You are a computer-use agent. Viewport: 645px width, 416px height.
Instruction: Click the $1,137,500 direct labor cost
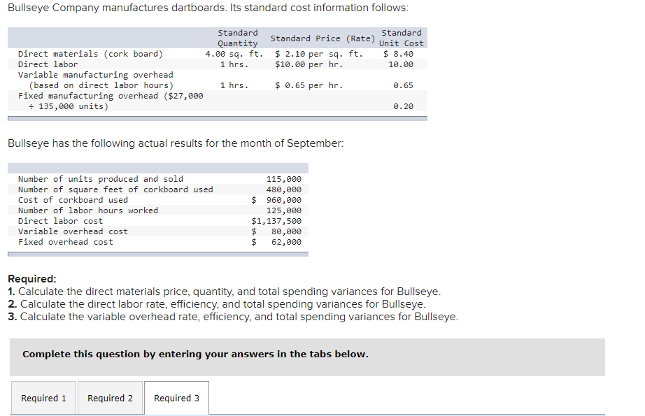coord(276,221)
